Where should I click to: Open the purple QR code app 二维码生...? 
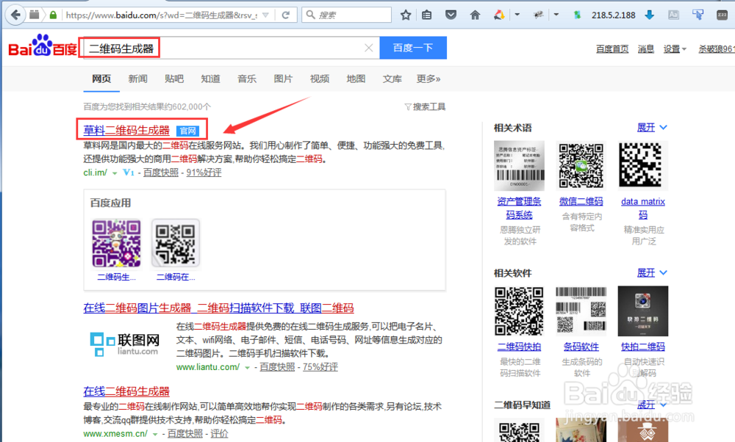tap(116, 244)
